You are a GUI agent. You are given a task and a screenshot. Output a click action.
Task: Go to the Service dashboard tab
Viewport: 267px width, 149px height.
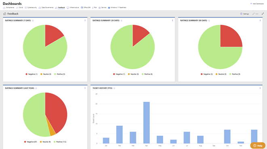[x=102, y=8]
